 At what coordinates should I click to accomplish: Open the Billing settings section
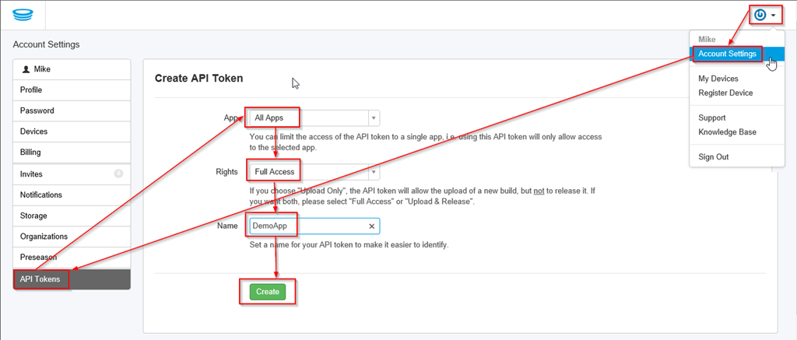click(30, 152)
